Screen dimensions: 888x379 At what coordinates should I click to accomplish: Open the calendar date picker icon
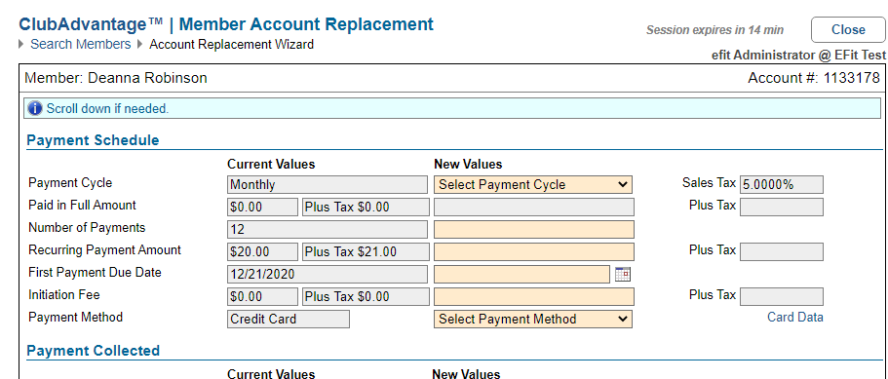point(623,275)
